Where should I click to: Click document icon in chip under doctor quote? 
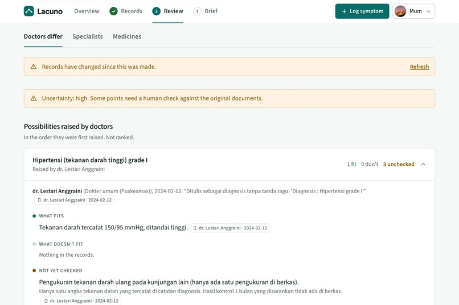[39, 200]
